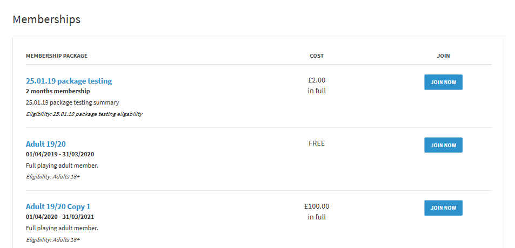Image resolution: width=515 pixels, height=248 pixels.
Task: Click the Memberships page heading
Action: tap(46, 19)
